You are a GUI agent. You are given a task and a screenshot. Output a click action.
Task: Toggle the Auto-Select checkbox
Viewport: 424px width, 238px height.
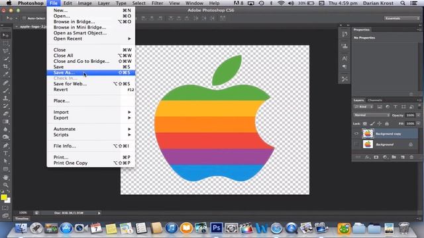click(24, 19)
